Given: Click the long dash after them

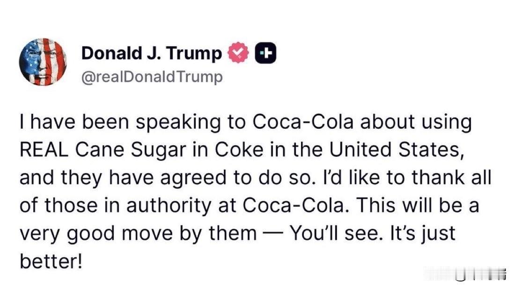Looking at the screenshot, I should [272, 234].
